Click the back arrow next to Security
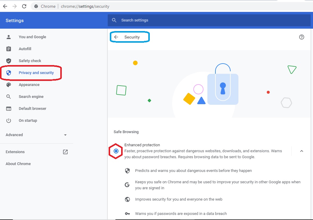Viewport: 313px width, 220px height. [116, 37]
